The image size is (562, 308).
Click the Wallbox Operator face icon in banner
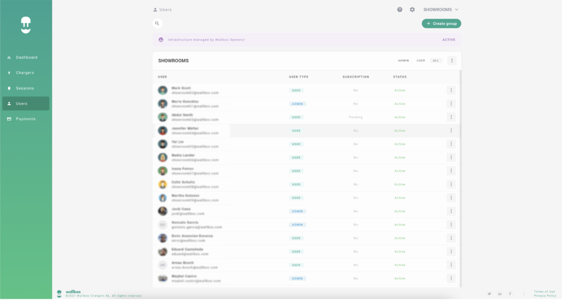161,39
